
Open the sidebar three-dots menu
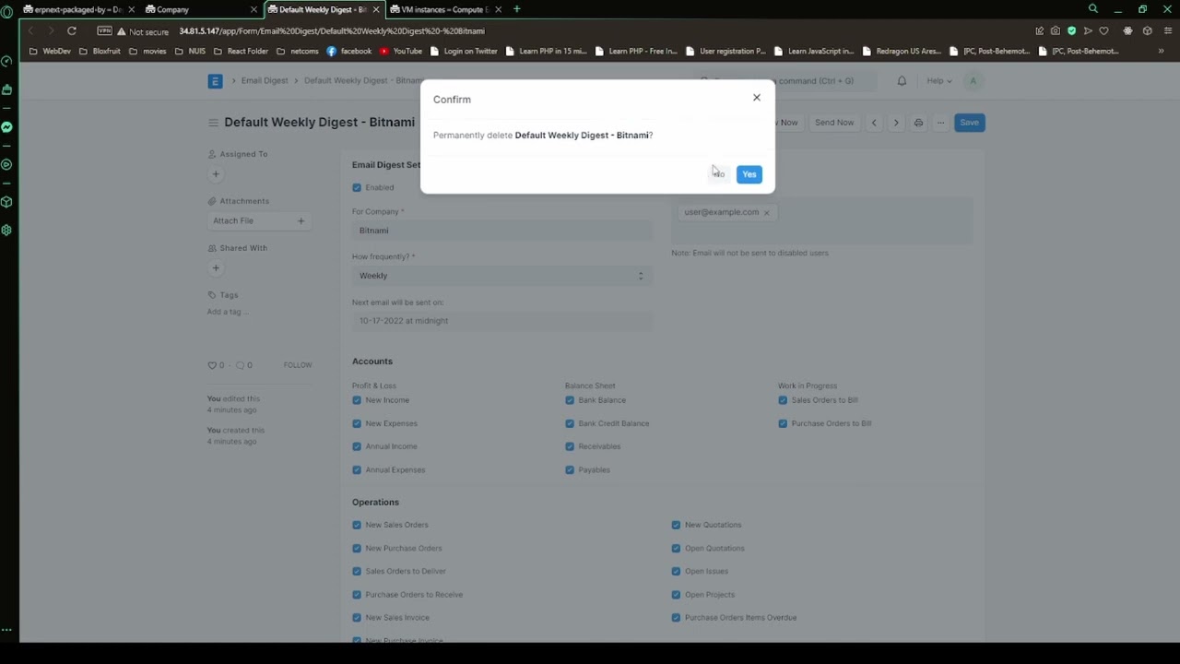point(7,631)
